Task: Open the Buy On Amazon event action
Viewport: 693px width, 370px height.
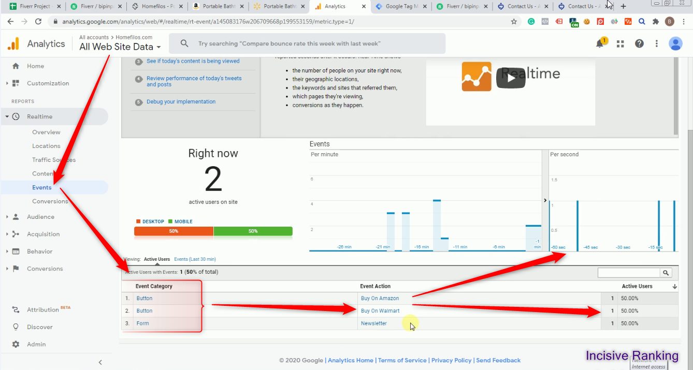Action: pyautogui.click(x=380, y=299)
